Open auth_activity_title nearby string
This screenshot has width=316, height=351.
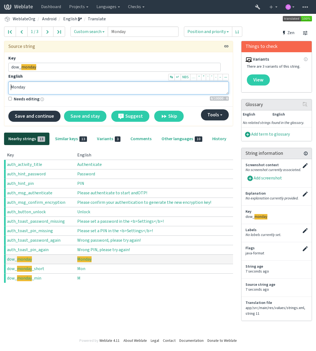pos(25,165)
